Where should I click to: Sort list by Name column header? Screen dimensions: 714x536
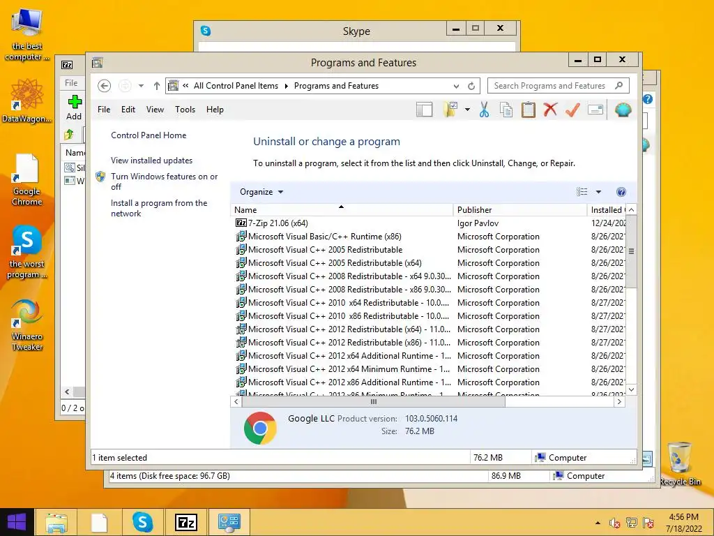[342, 209]
